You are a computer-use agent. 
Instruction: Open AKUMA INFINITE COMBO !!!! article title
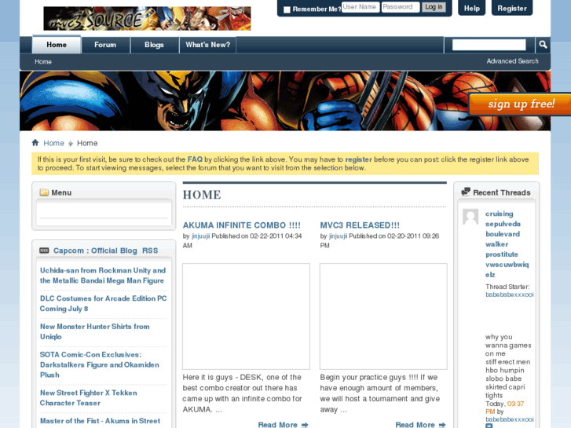tap(241, 225)
